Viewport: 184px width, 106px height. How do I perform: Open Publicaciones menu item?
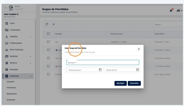tap(16, 43)
